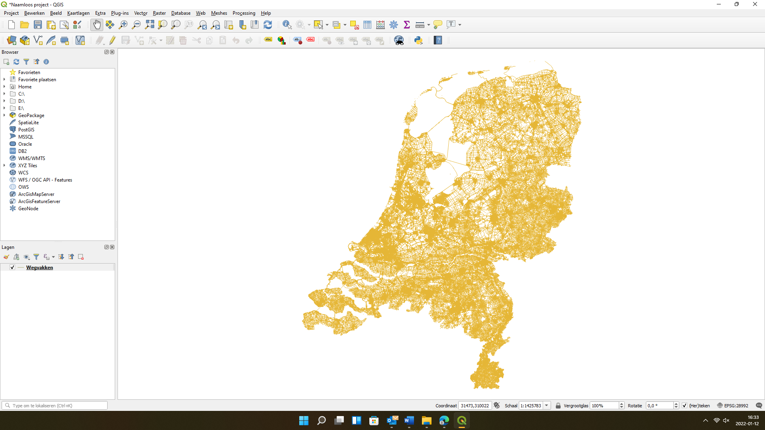Open the Windows Start button
The height and width of the screenshot is (430, 765).
(304, 420)
